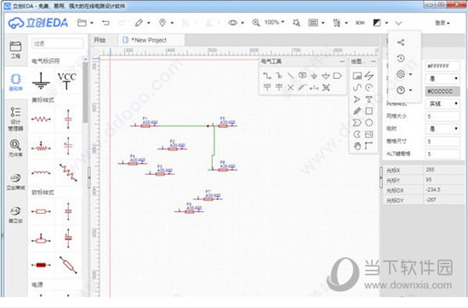The image size is (468, 308).
Task: Click the cross-probe icon next to zoom
Action: (296, 23)
